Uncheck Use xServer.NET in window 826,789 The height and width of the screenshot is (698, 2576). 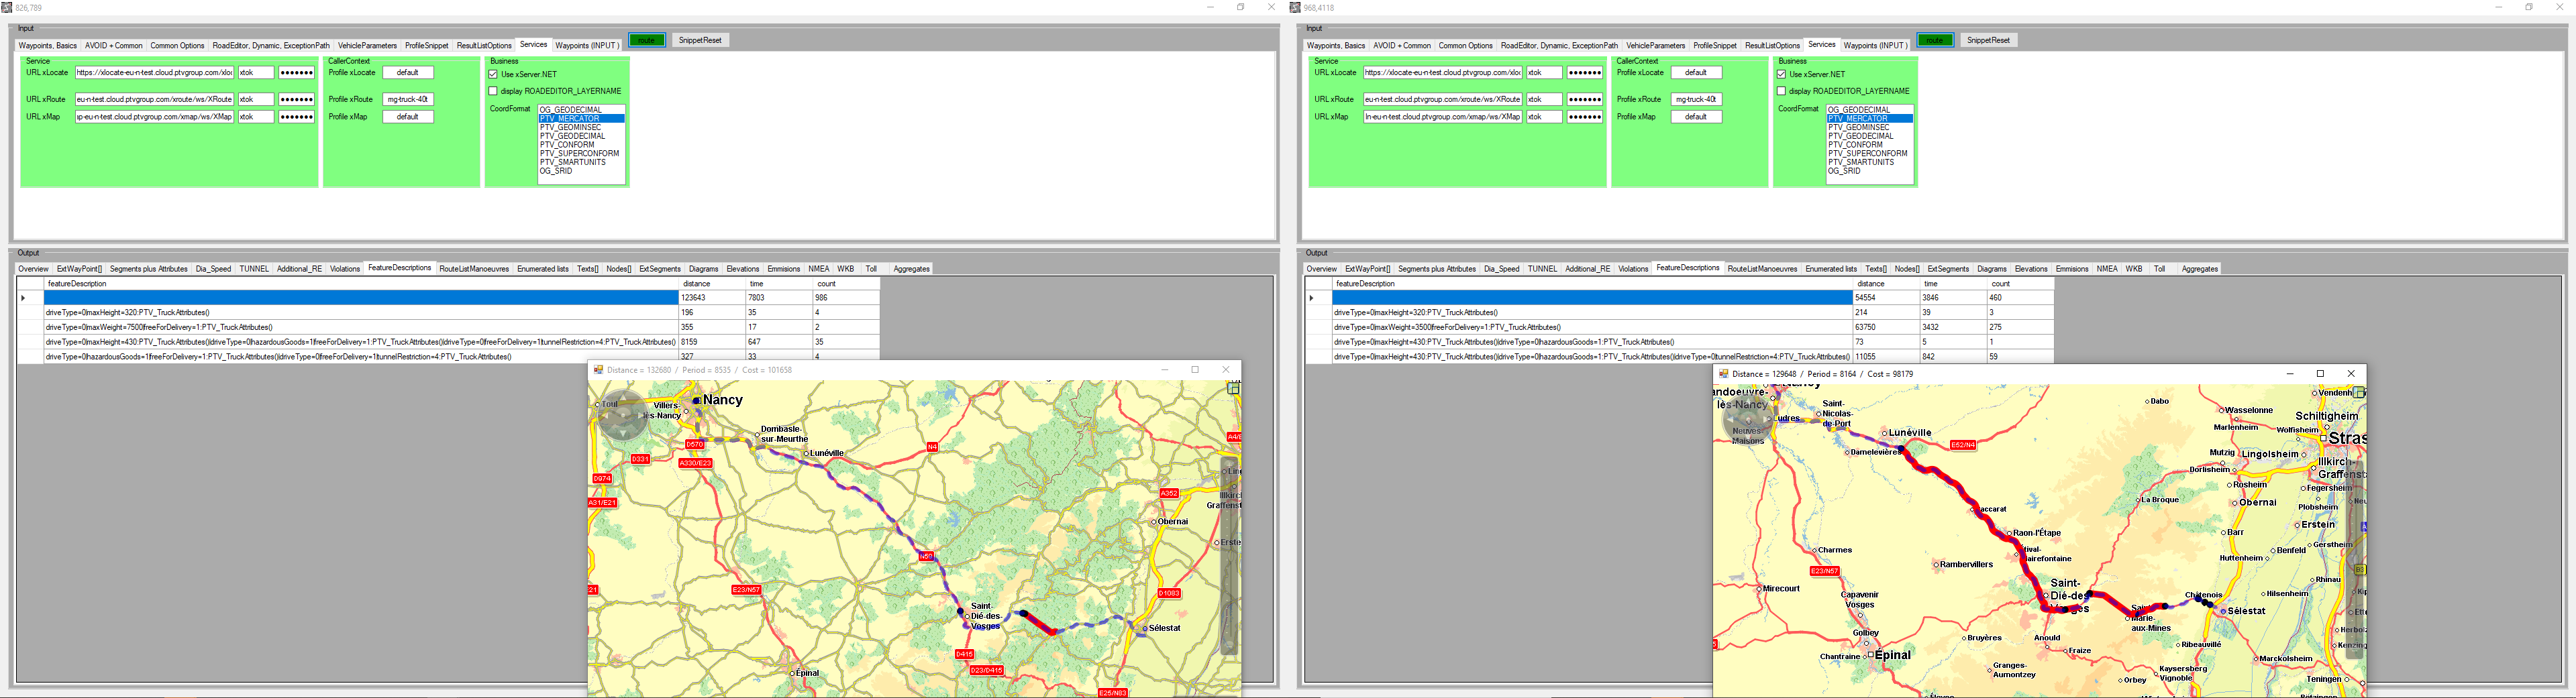[x=493, y=75]
